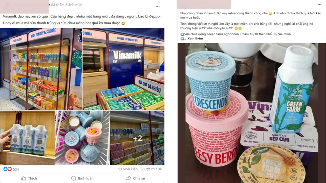Open the Green Farm milk cartons photo
The height and width of the screenshot is (183, 326).
(x=27, y=138)
